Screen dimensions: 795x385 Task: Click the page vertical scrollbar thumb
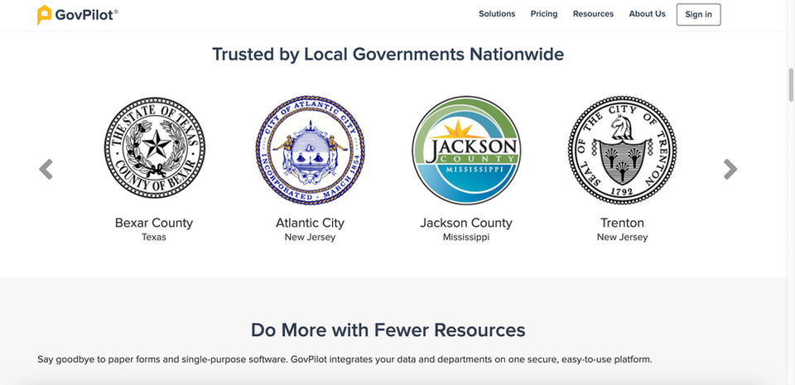click(x=790, y=84)
